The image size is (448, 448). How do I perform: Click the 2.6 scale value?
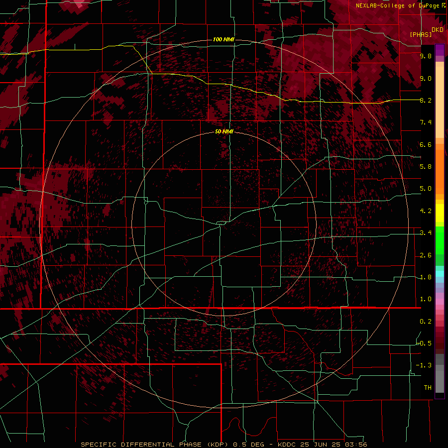pyautogui.click(x=426, y=255)
